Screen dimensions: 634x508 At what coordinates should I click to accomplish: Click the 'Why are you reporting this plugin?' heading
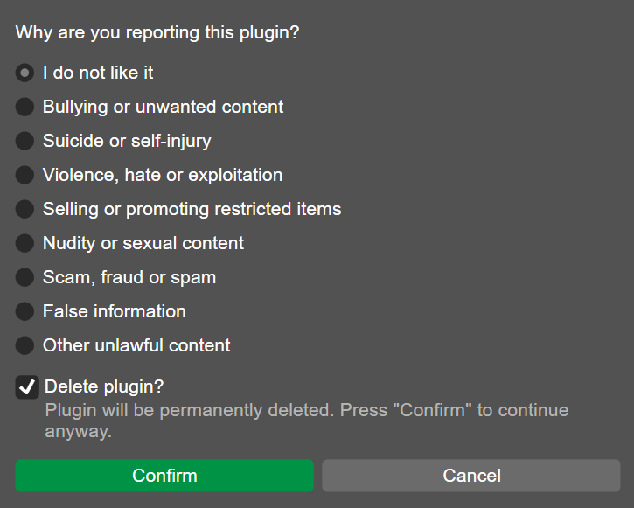(157, 33)
